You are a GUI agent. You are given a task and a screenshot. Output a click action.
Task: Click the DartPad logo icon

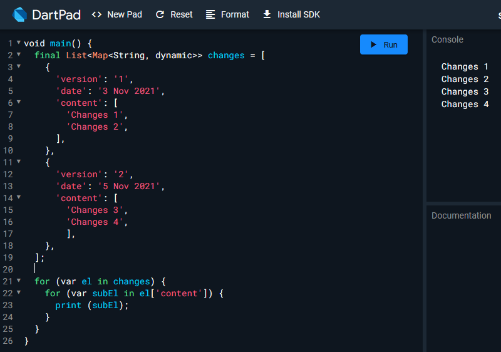click(x=19, y=14)
